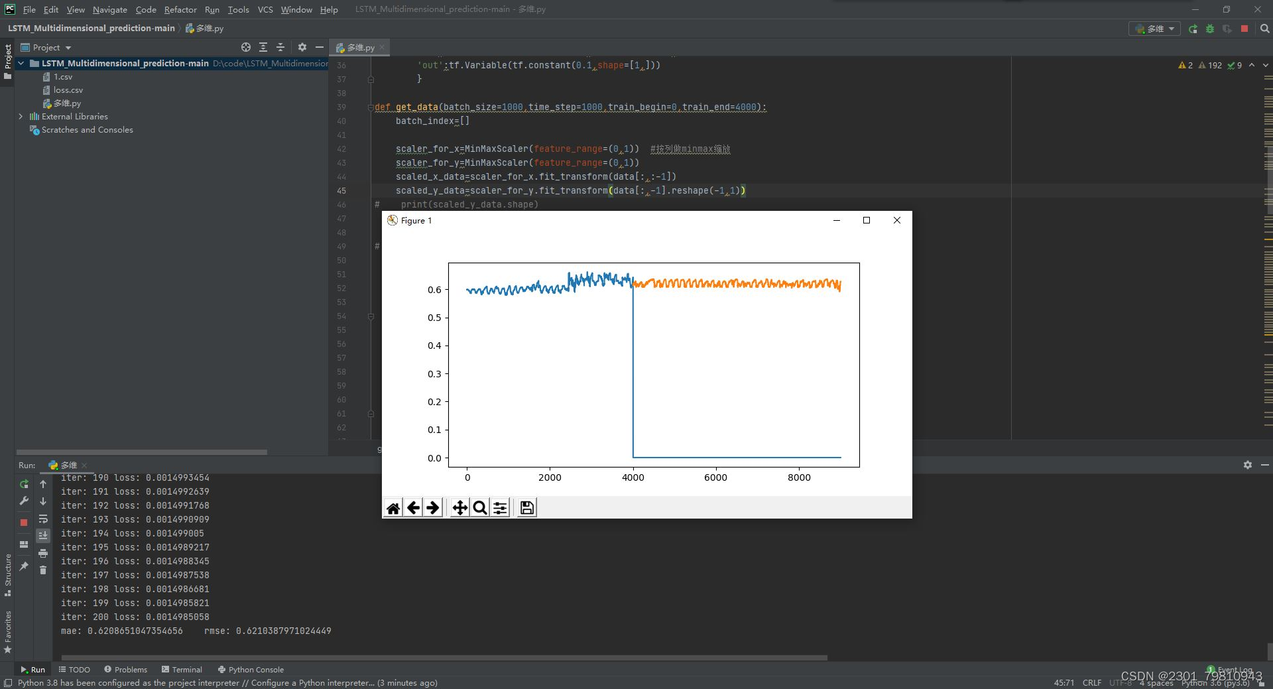Click the Print icon in Run console toolbar
1273x689 pixels.
coord(43,553)
